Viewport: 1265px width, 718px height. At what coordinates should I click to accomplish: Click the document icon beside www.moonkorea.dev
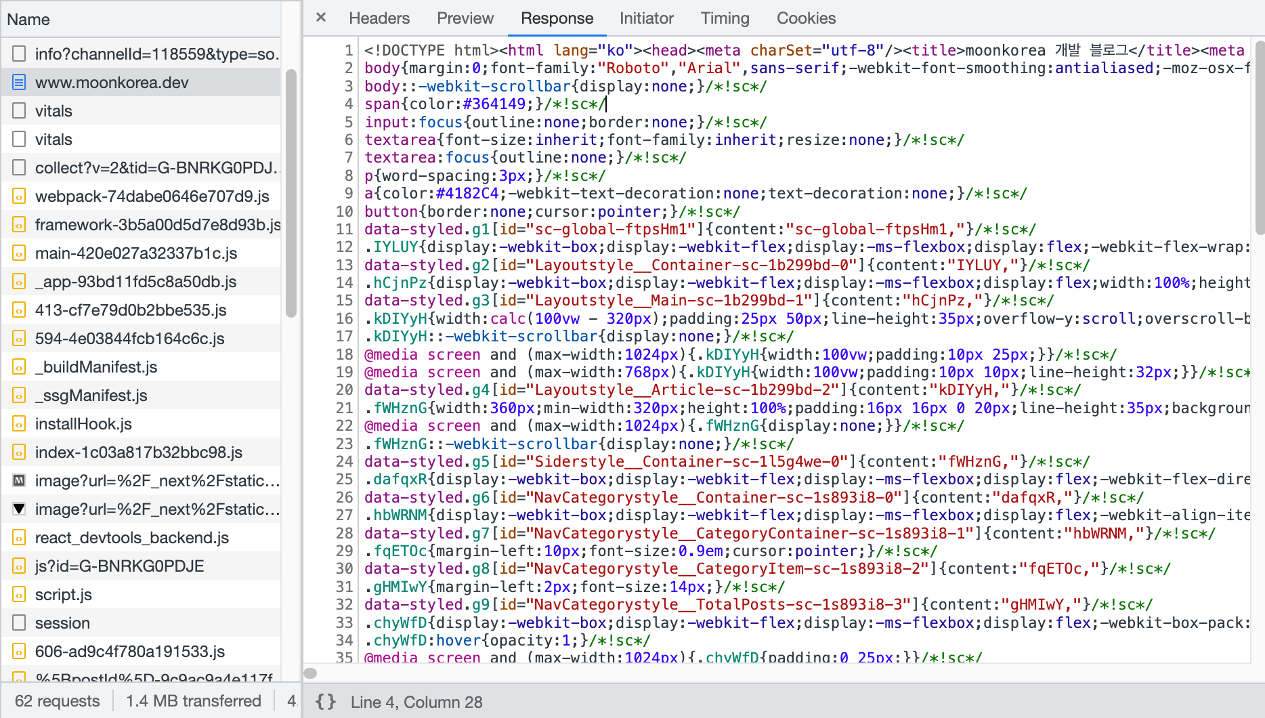pyautogui.click(x=19, y=82)
